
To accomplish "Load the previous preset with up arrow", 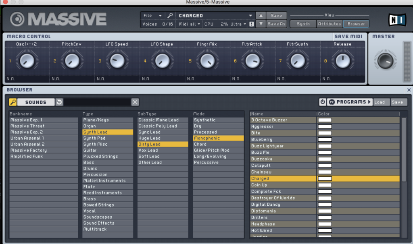I will pyautogui.click(x=261, y=16).
